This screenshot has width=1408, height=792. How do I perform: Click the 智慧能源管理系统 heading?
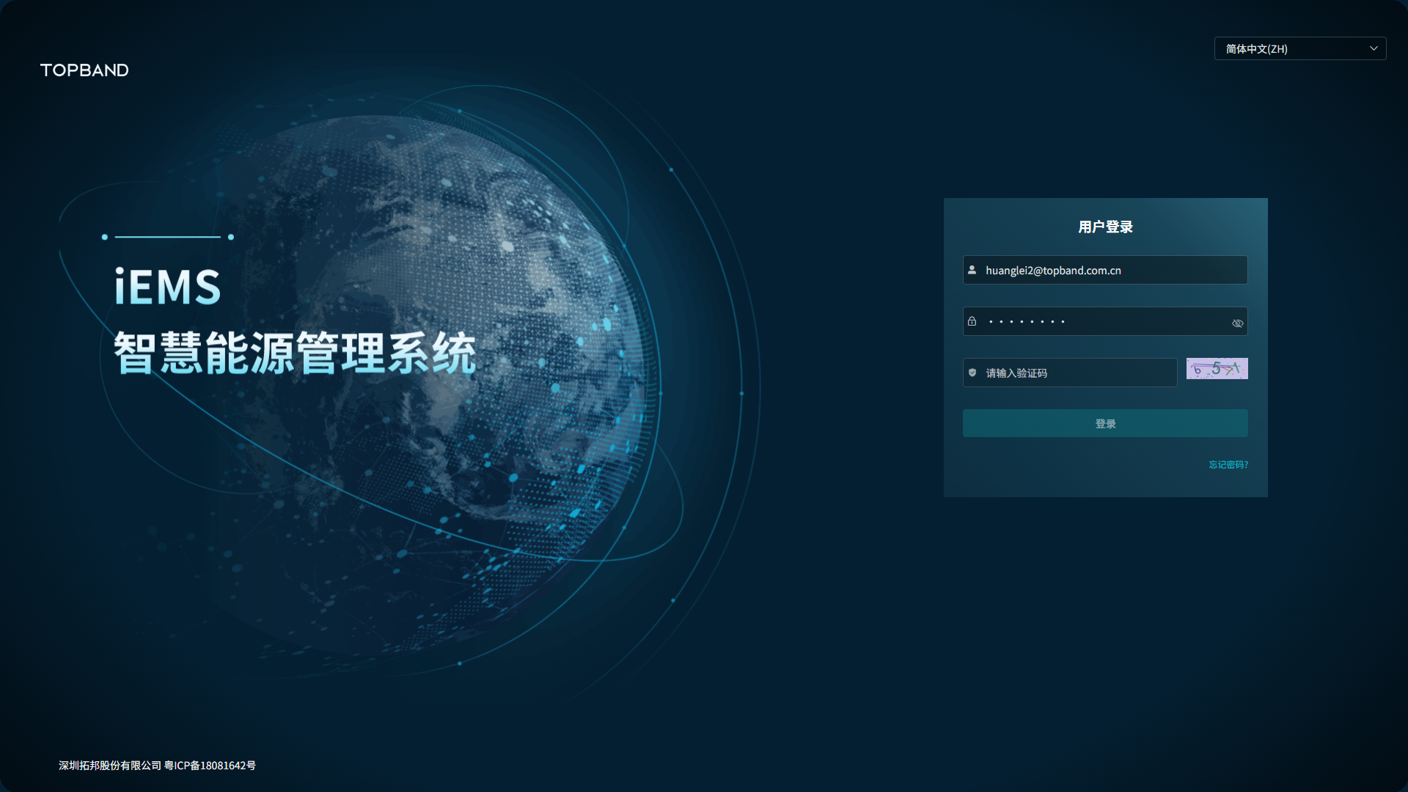point(295,353)
